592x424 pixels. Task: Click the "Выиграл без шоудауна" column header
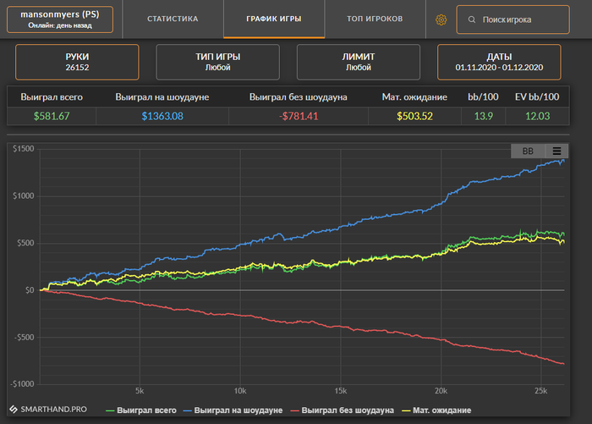pyautogui.click(x=299, y=97)
